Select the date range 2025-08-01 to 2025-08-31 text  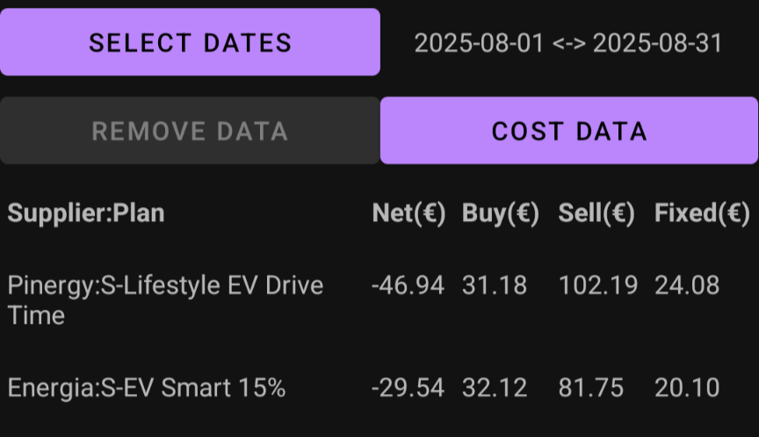coord(568,44)
